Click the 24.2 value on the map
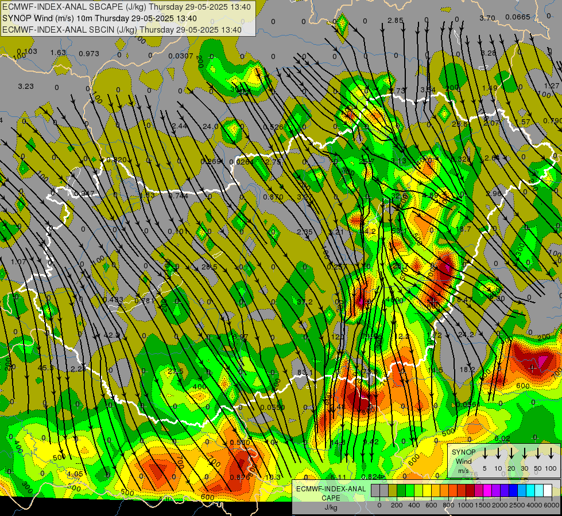The height and width of the screenshot is (516, 562). point(466,335)
